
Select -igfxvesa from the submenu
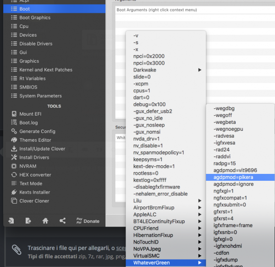point(240,143)
